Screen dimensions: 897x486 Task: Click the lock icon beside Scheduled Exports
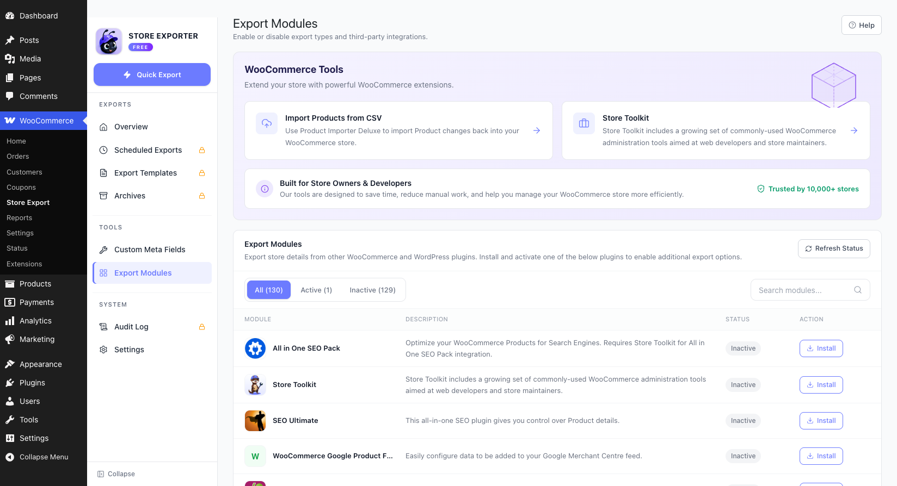tap(202, 150)
